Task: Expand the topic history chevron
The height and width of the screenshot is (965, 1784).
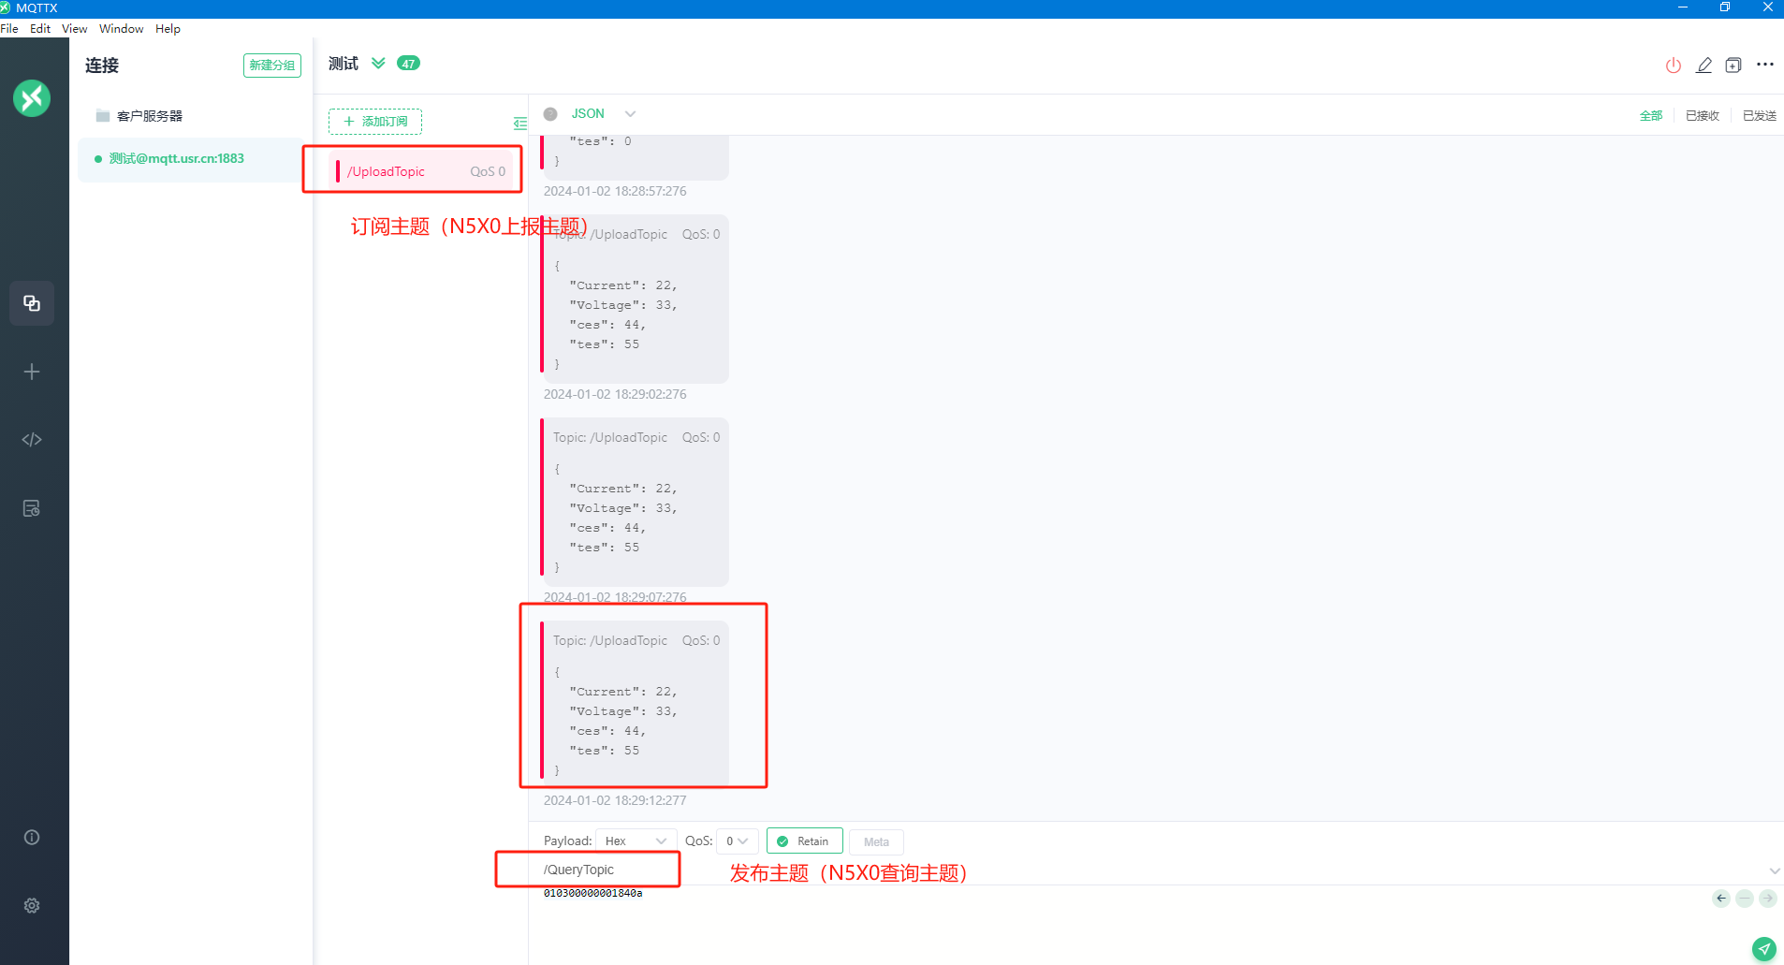Action: [x=1774, y=871]
